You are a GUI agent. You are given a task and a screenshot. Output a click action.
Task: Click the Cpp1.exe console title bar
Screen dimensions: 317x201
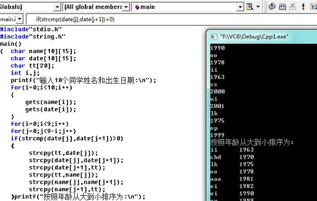pyautogui.click(x=262, y=36)
